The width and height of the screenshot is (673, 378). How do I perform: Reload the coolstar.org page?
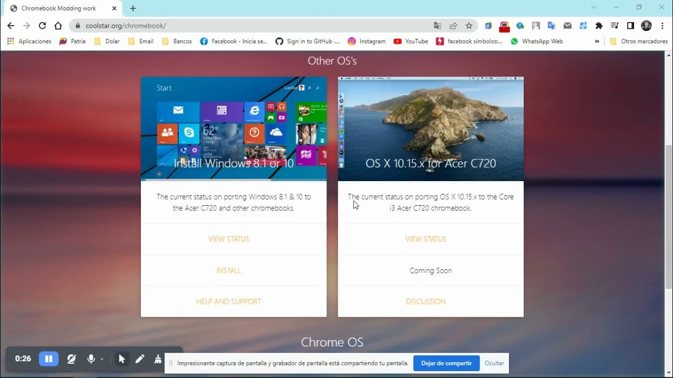click(x=42, y=25)
